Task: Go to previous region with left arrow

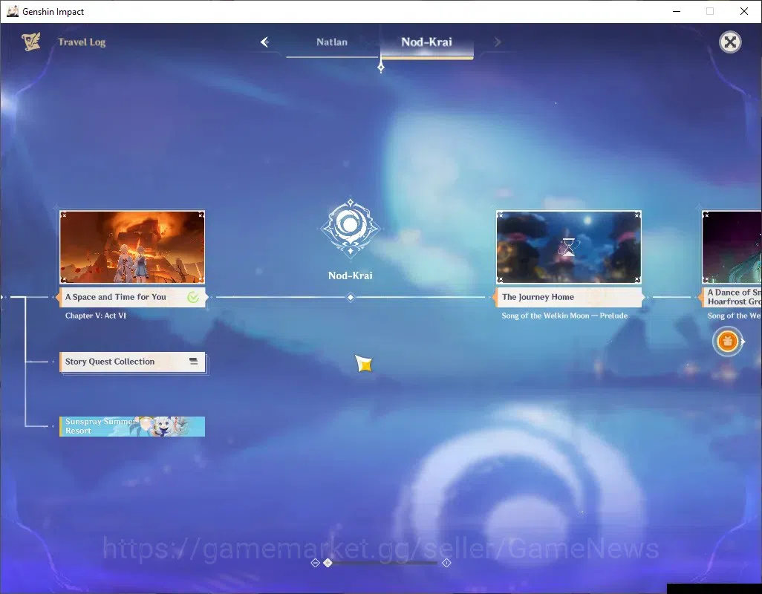Action: click(x=265, y=42)
